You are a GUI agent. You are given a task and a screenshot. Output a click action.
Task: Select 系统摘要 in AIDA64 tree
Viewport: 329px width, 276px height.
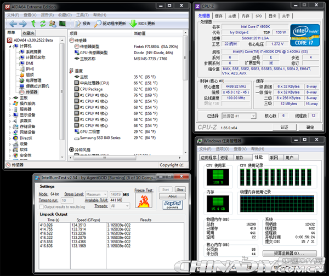[30, 51]
